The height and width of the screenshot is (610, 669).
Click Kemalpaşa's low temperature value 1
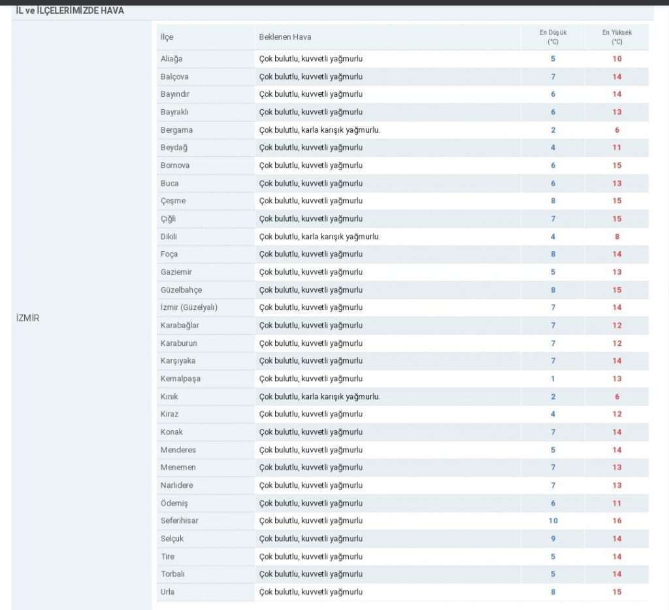(x=553, y=379)
